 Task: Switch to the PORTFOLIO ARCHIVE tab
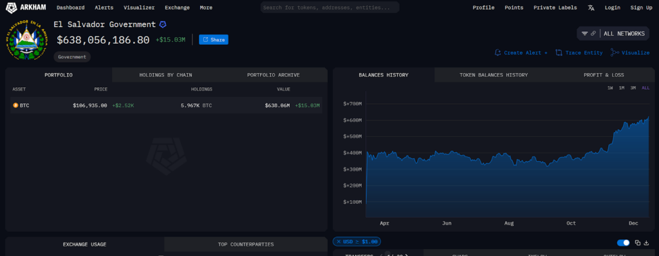point(273,75)
